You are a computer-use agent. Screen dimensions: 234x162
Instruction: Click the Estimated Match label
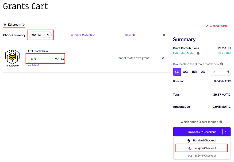pos(184,53)
